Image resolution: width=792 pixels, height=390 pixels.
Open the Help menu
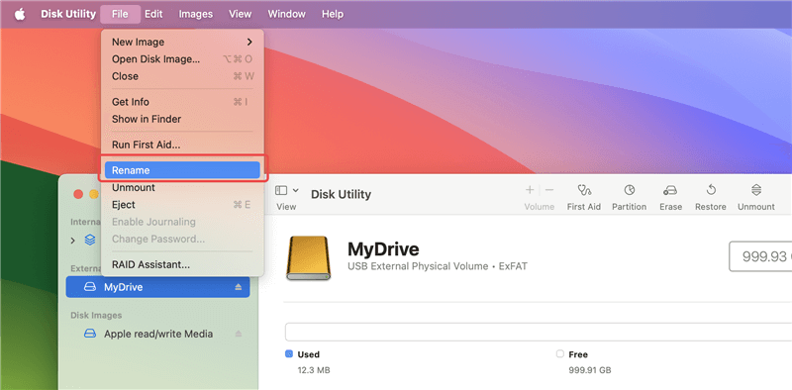(x=333, y=14)
